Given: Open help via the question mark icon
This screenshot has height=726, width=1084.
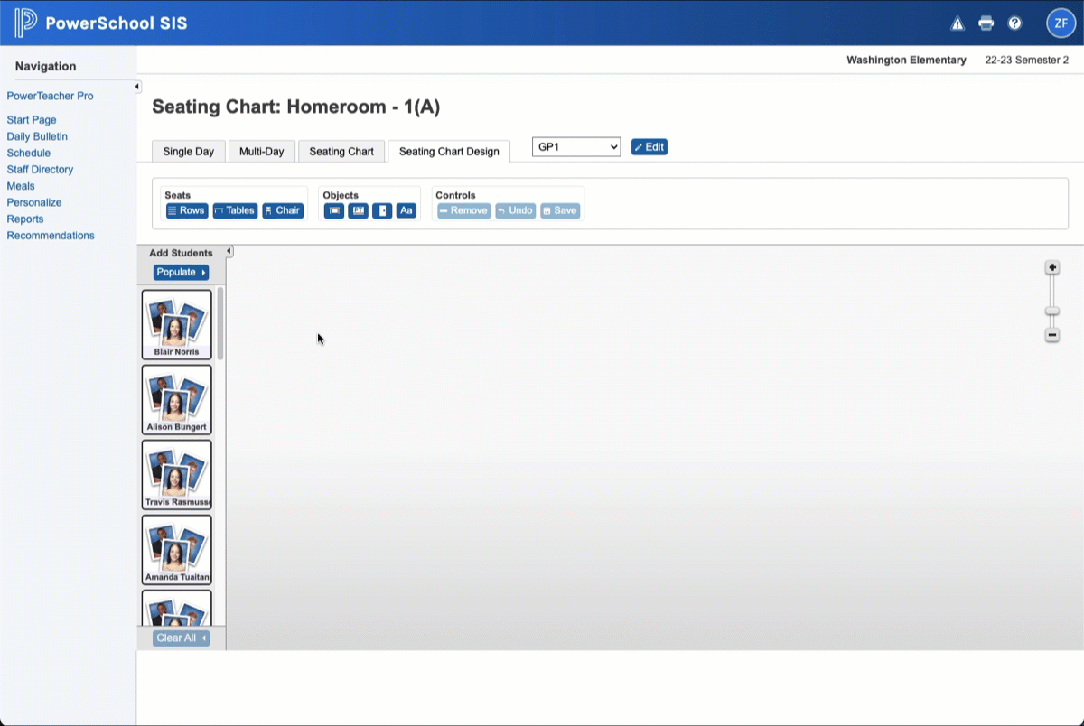Looking at the screenshot, I should 1014,23.
